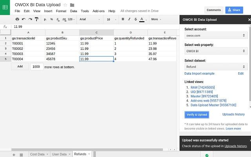251x157 pixels.
Task: Toggle italic formatting
Action: (129, 19)
